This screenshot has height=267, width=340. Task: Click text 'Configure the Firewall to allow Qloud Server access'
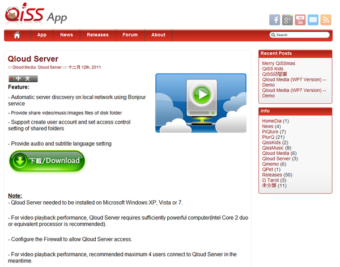point(70,239)
